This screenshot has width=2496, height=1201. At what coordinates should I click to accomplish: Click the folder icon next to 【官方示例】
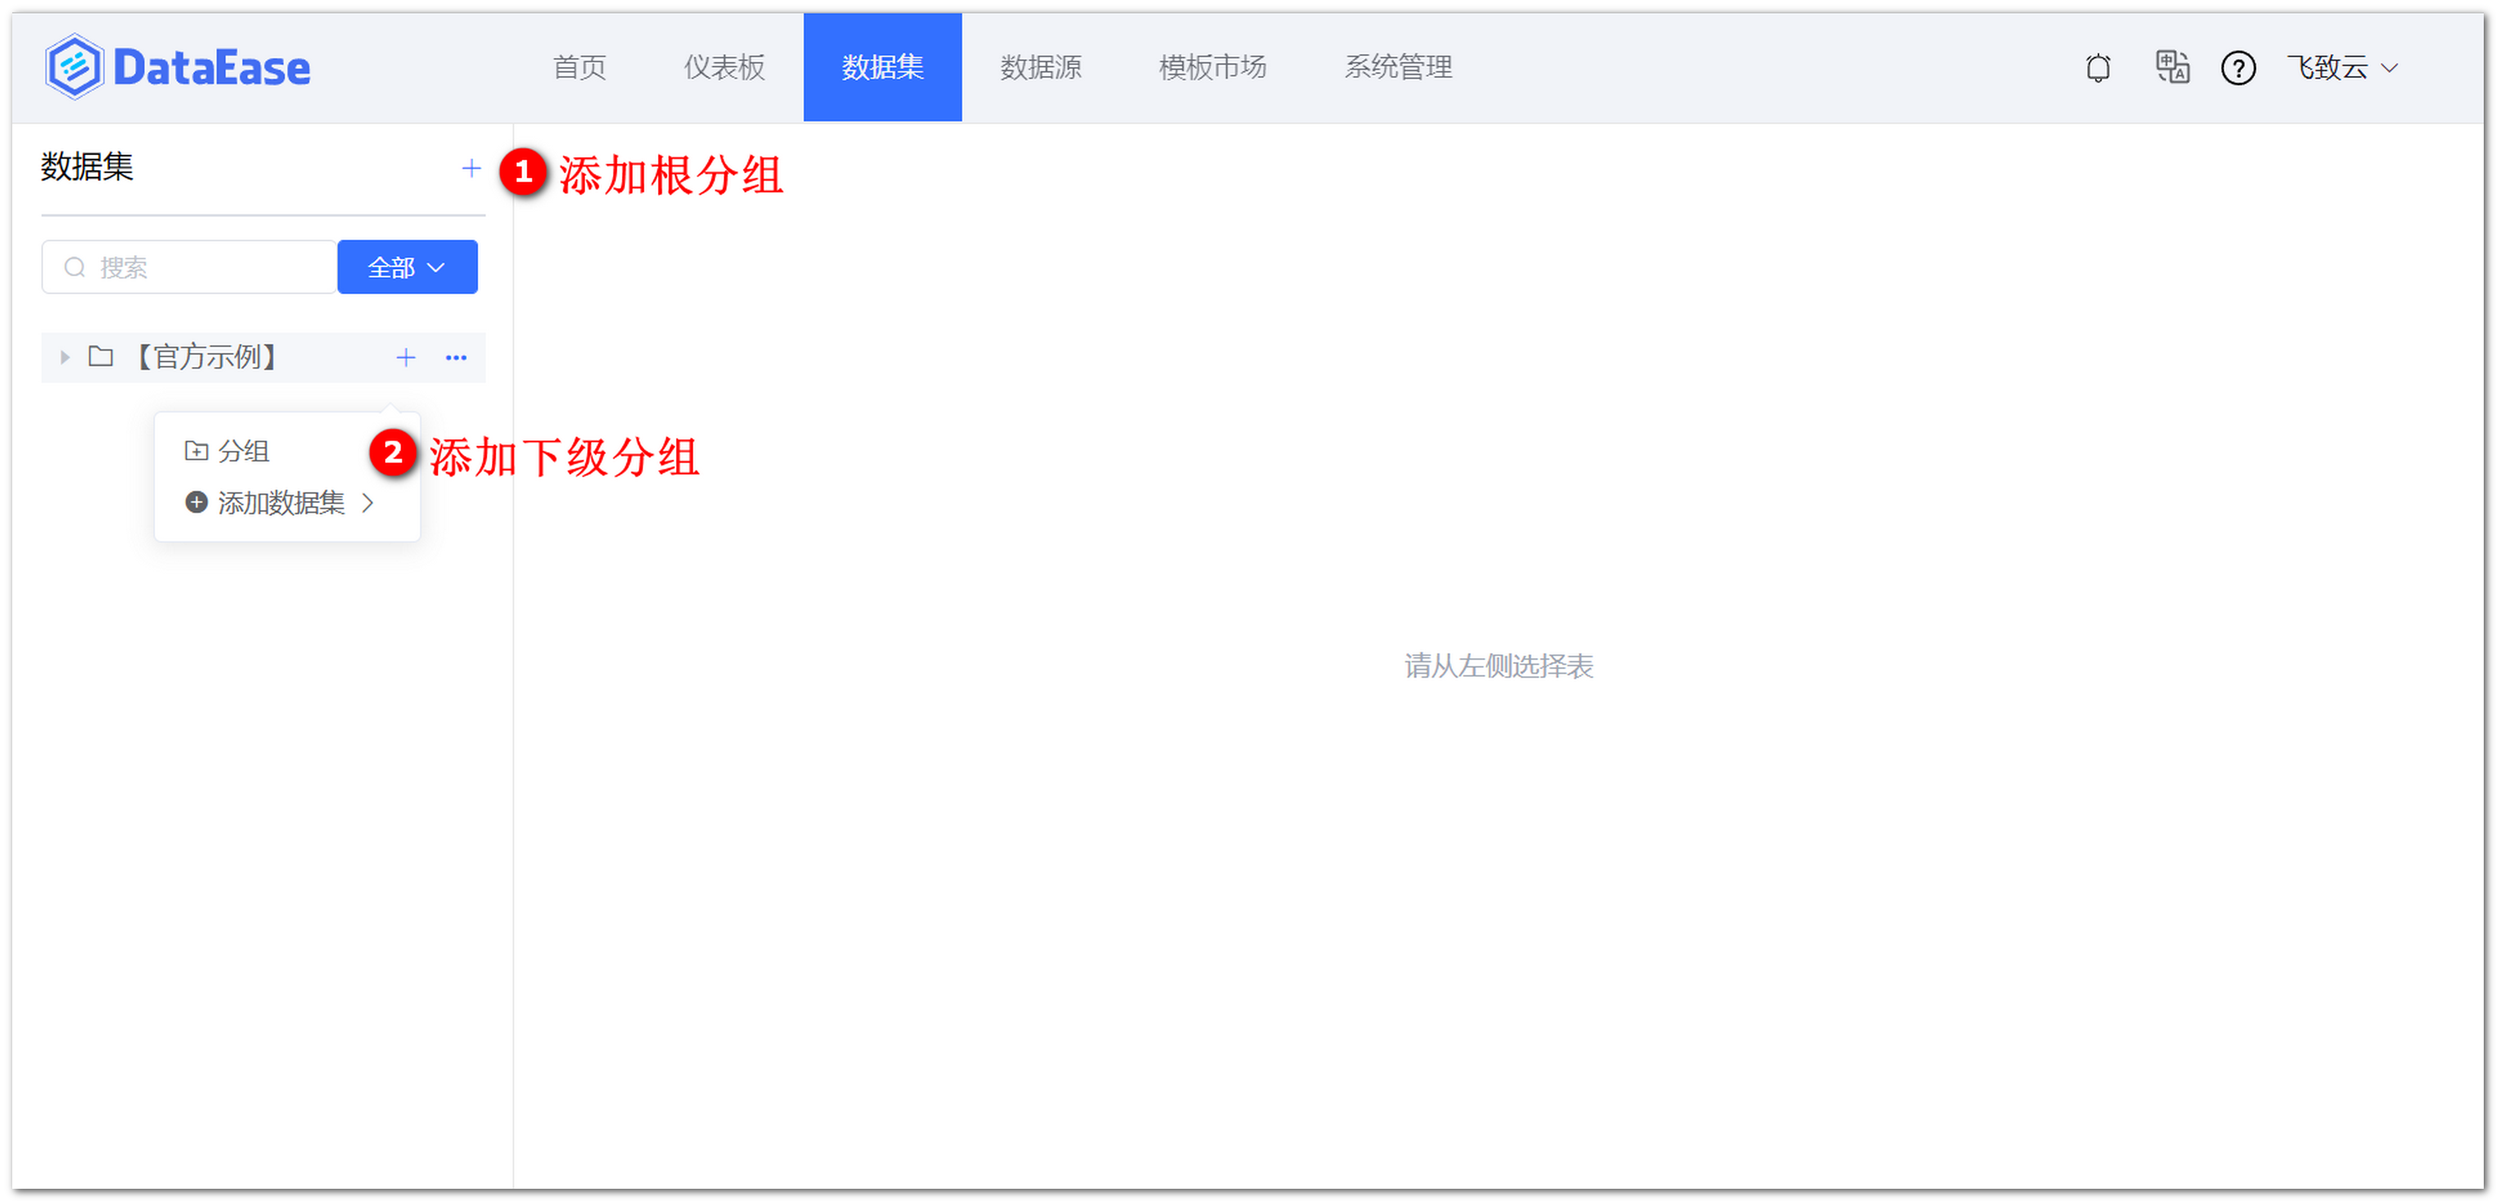point(101,357)
